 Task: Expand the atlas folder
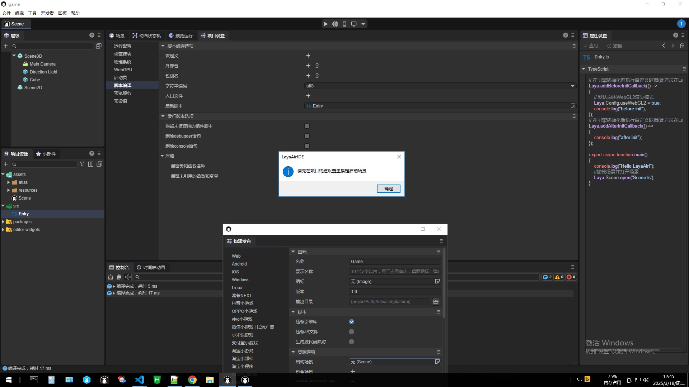(9, 182)
